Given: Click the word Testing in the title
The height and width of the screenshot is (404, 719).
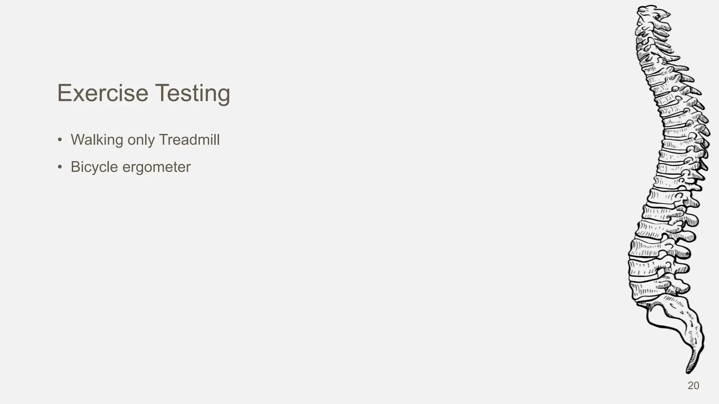Looking at the screenshot, I should (x=192, y=93).
